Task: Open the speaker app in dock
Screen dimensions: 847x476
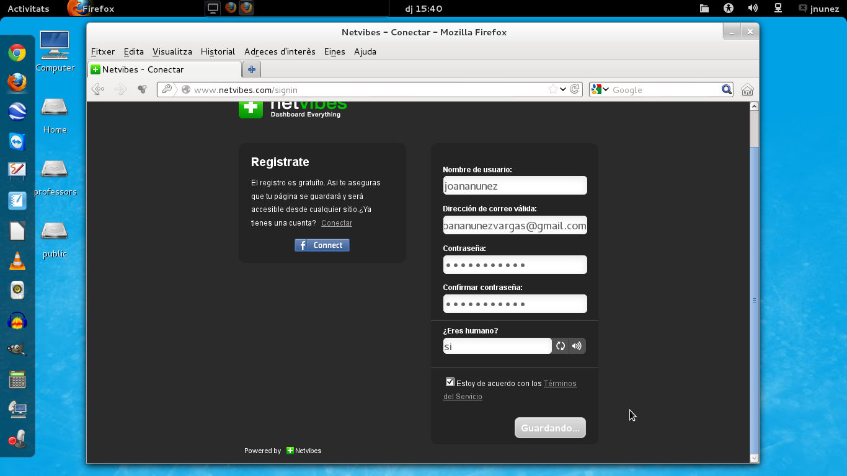Action: tap(17, 291)
